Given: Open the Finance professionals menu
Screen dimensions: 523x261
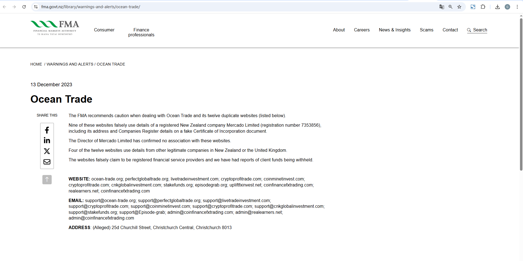Looking at the screenshot, I should (x=141, y=32).
